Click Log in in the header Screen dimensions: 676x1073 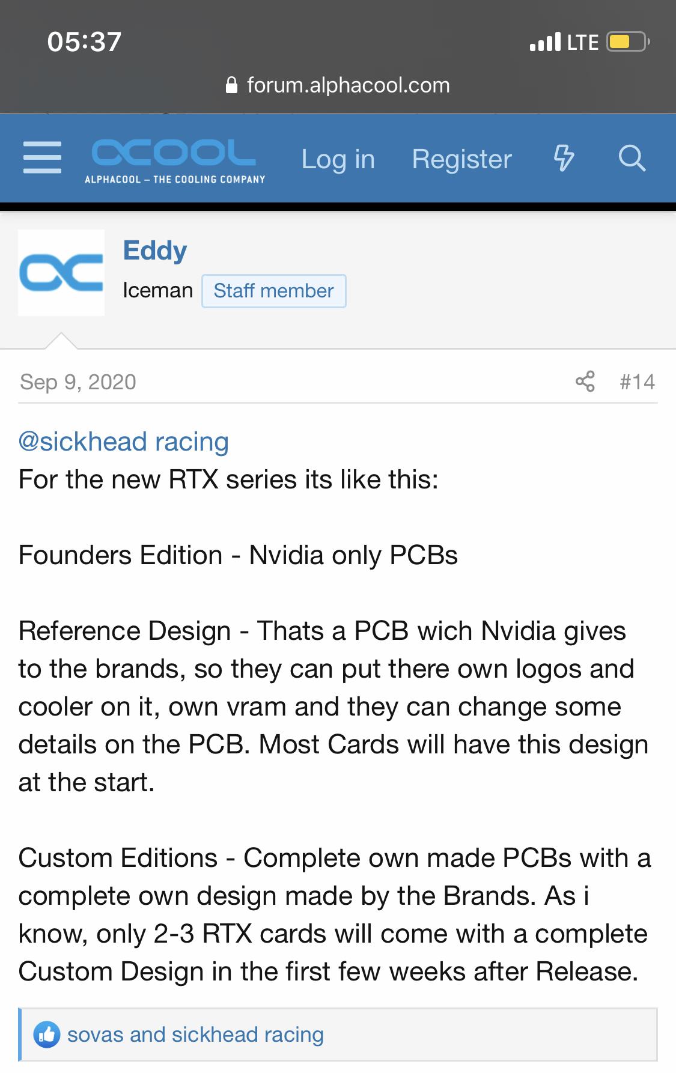pos(338,159)
